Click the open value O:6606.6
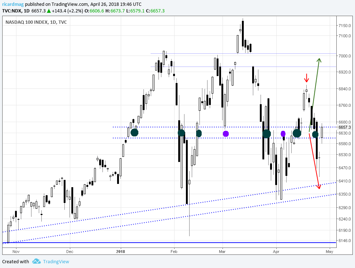355x268 pixels. (x=94, y=11)
